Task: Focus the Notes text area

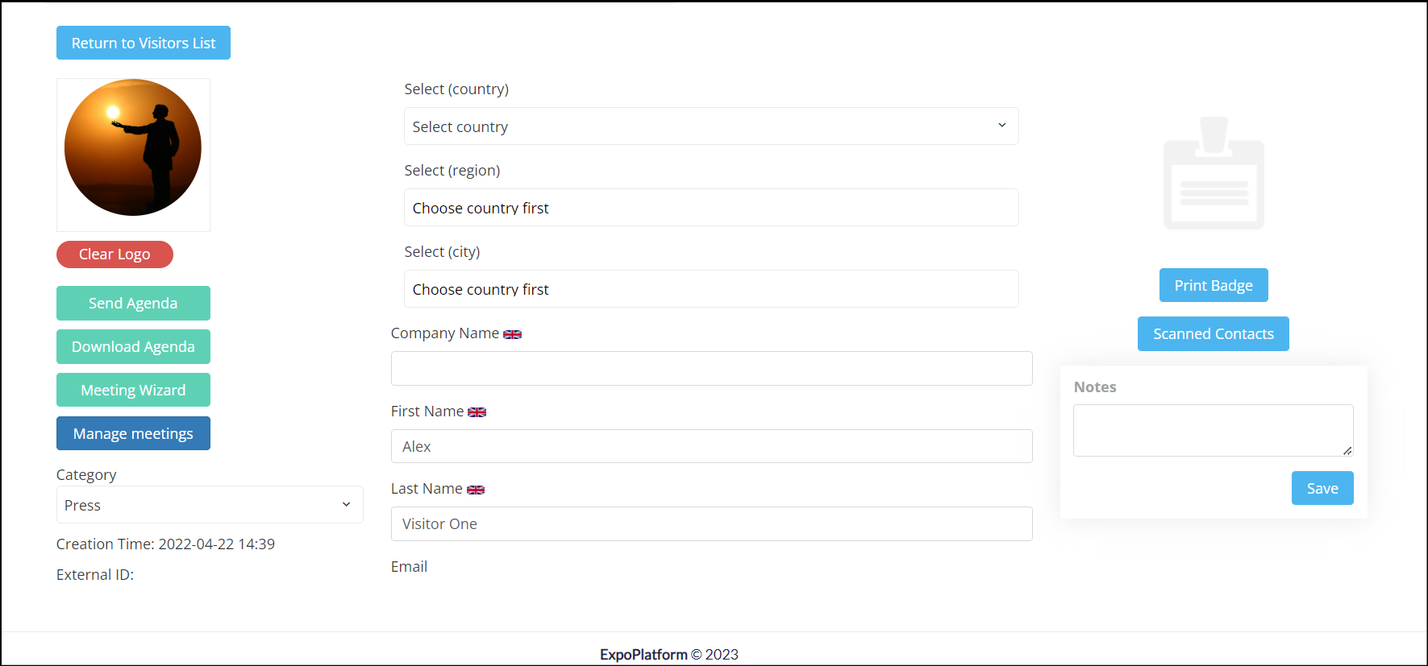Action: 1214,430
